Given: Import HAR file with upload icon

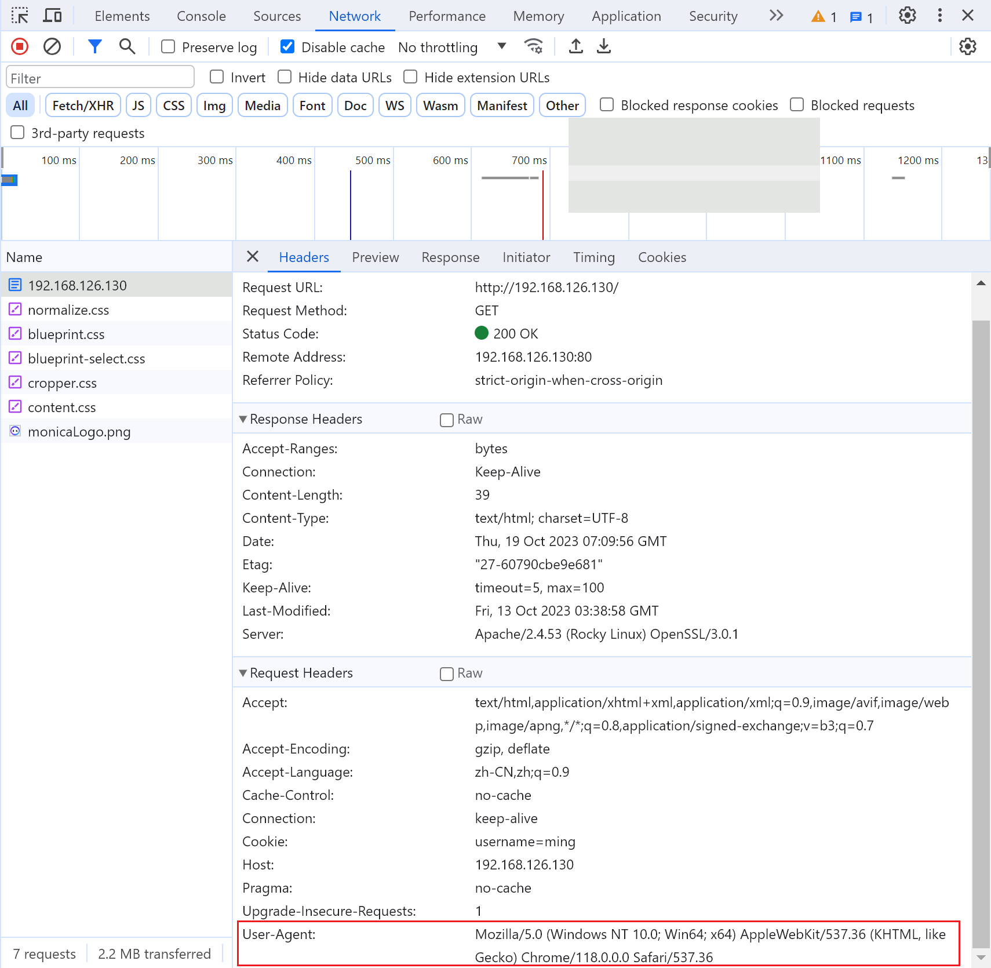Looking at the screenshot, I should pos(575,46).
